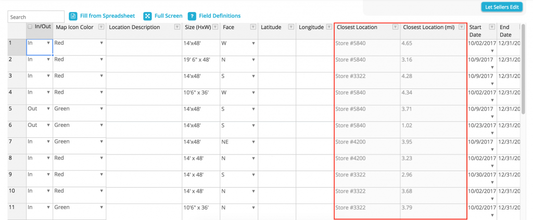
Task: Open Face dropdown showing NE
Action: [x=253, y=141]
